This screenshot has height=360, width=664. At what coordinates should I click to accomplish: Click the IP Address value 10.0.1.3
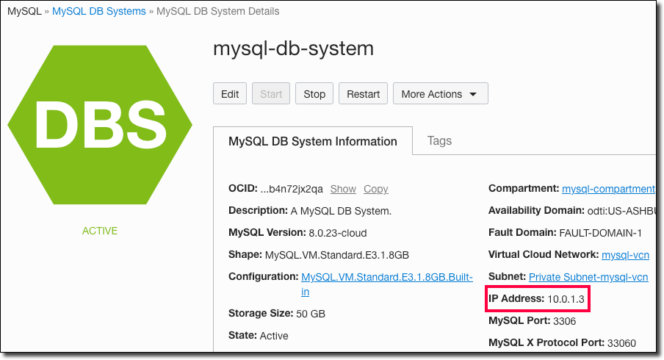(566, 299)
